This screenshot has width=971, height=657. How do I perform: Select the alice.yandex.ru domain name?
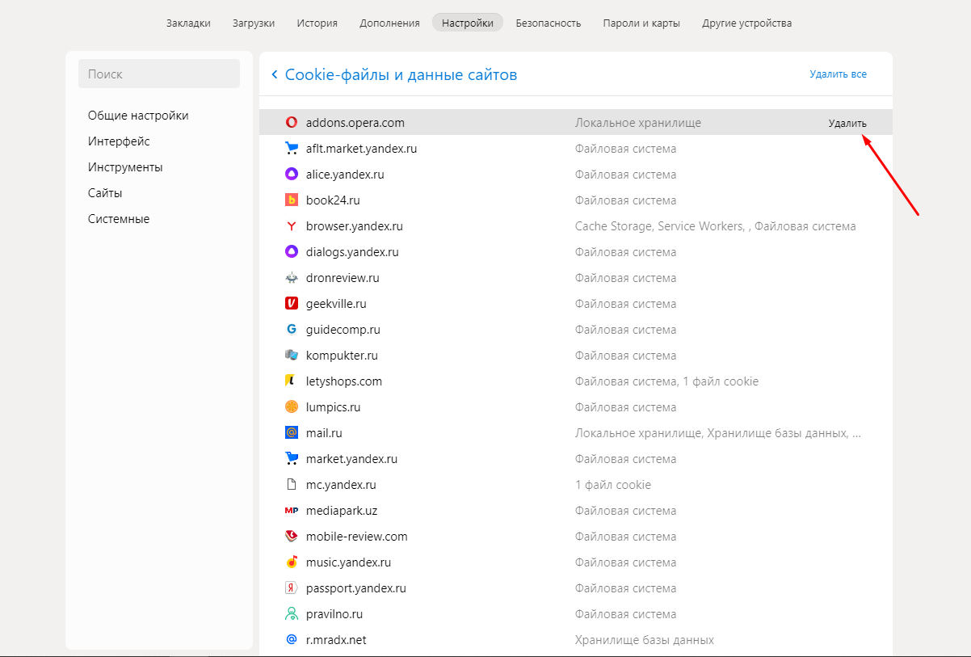tap(345, 175)
